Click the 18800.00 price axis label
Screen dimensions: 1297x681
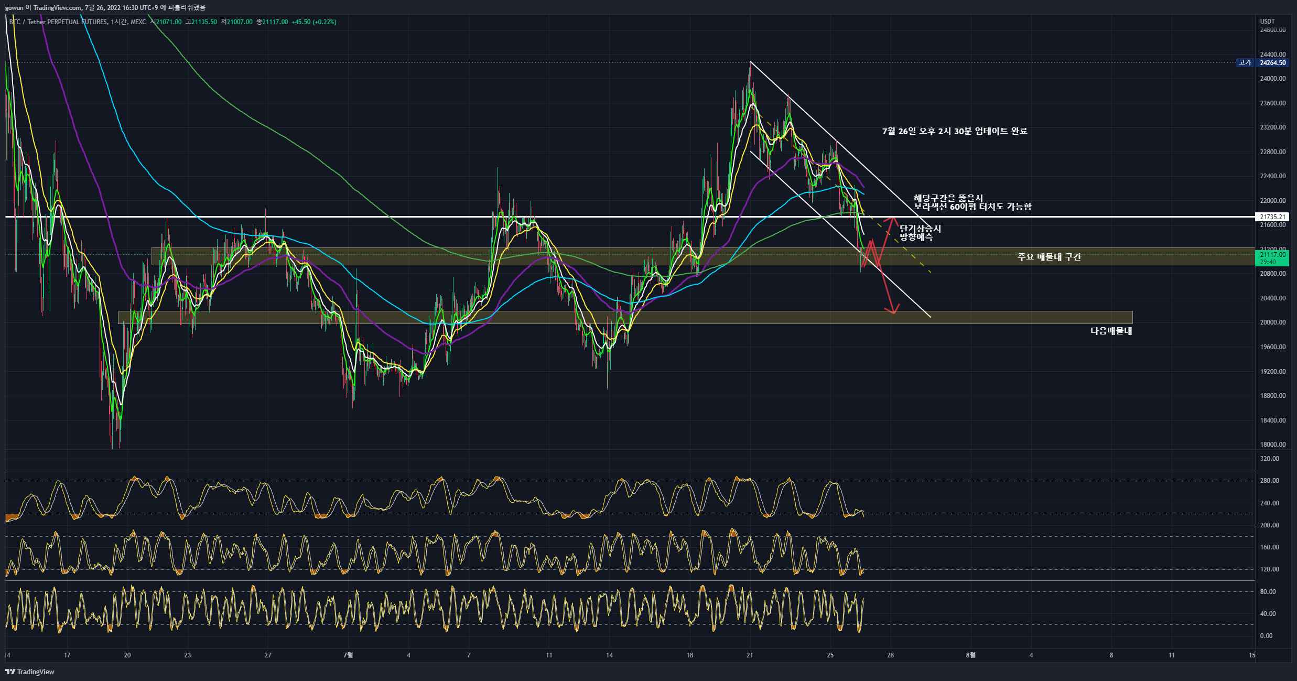tap(1273, 396)
